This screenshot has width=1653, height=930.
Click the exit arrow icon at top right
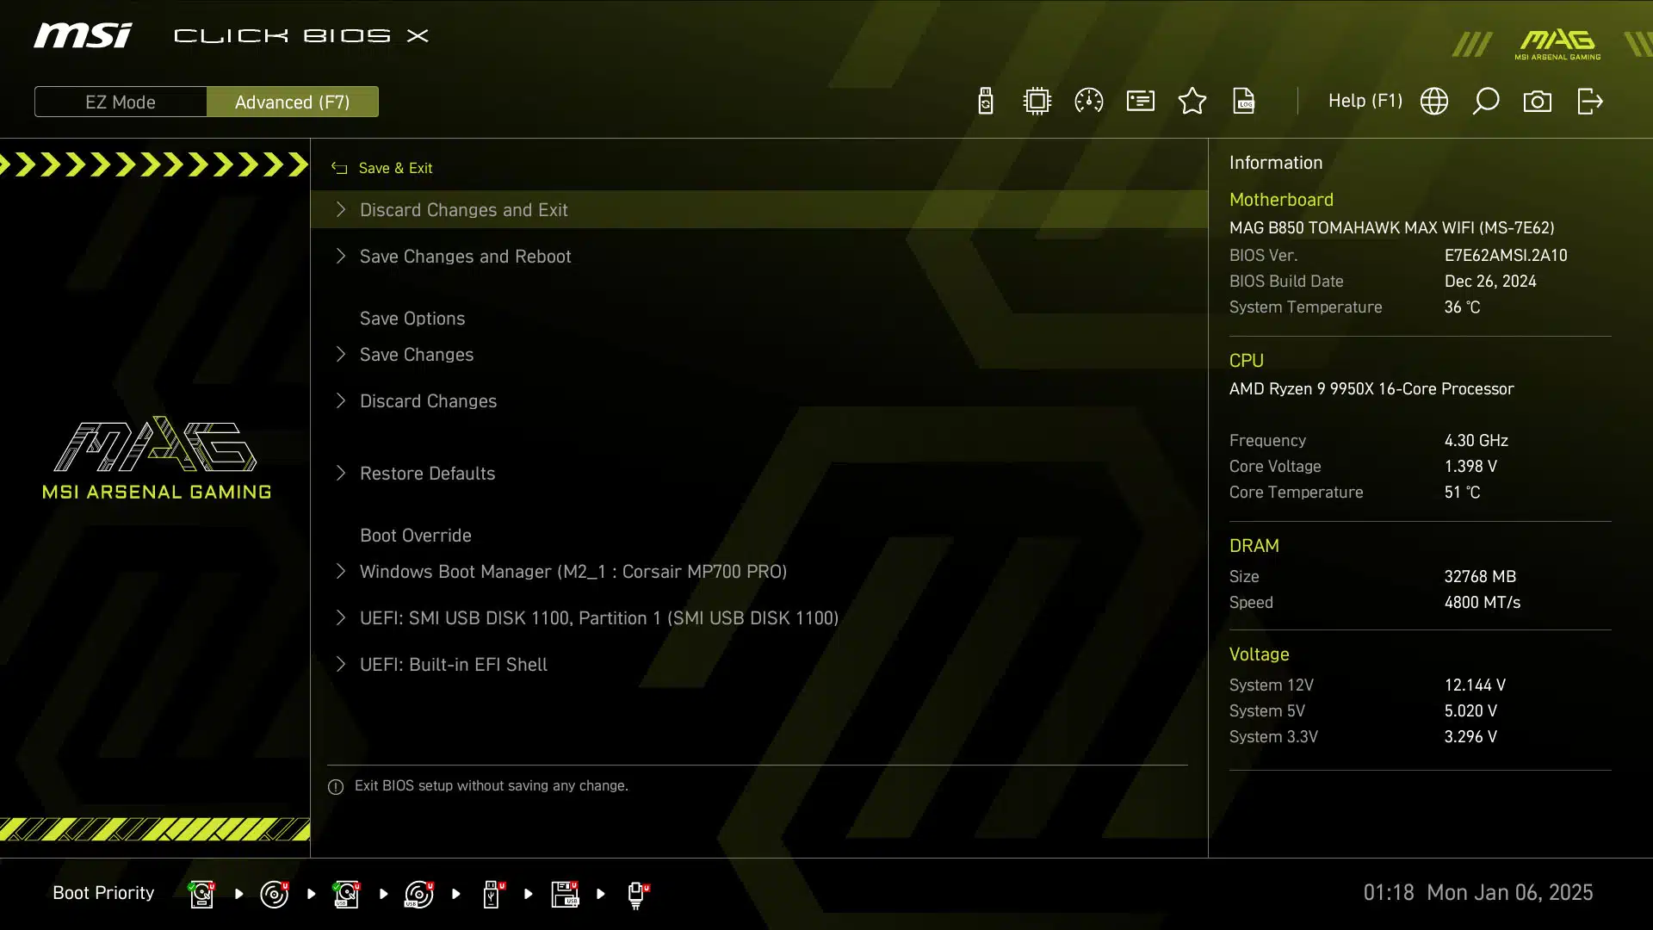pos(1590,102)
